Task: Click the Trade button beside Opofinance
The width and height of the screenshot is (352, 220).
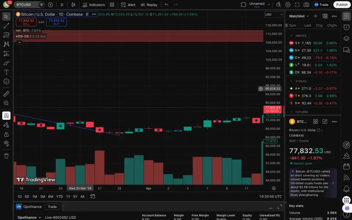Action: pos(52,207)
